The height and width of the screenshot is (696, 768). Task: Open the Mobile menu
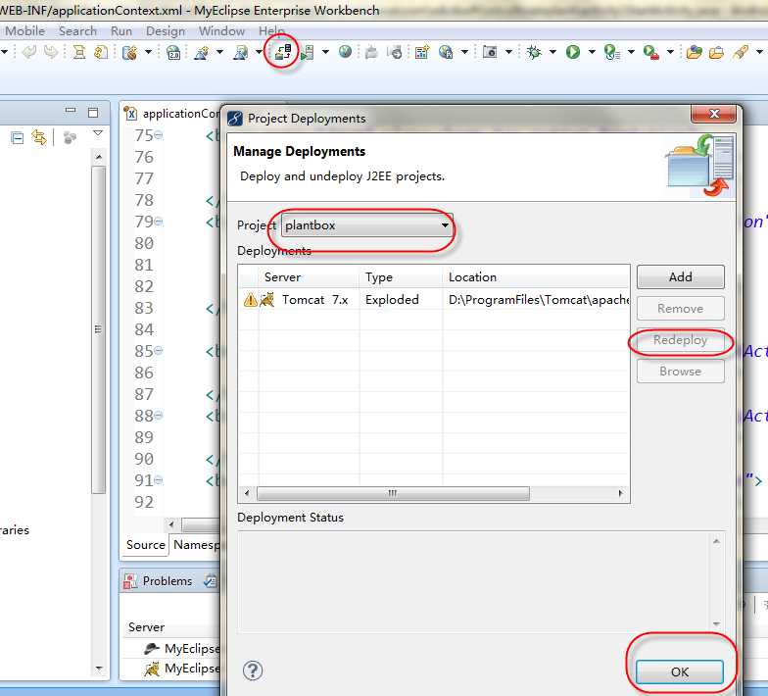click(25, 31)
